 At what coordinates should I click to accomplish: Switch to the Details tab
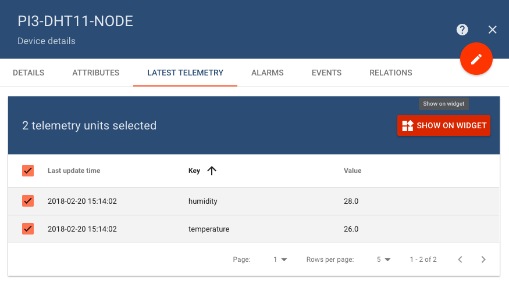[x=29, y=73]
